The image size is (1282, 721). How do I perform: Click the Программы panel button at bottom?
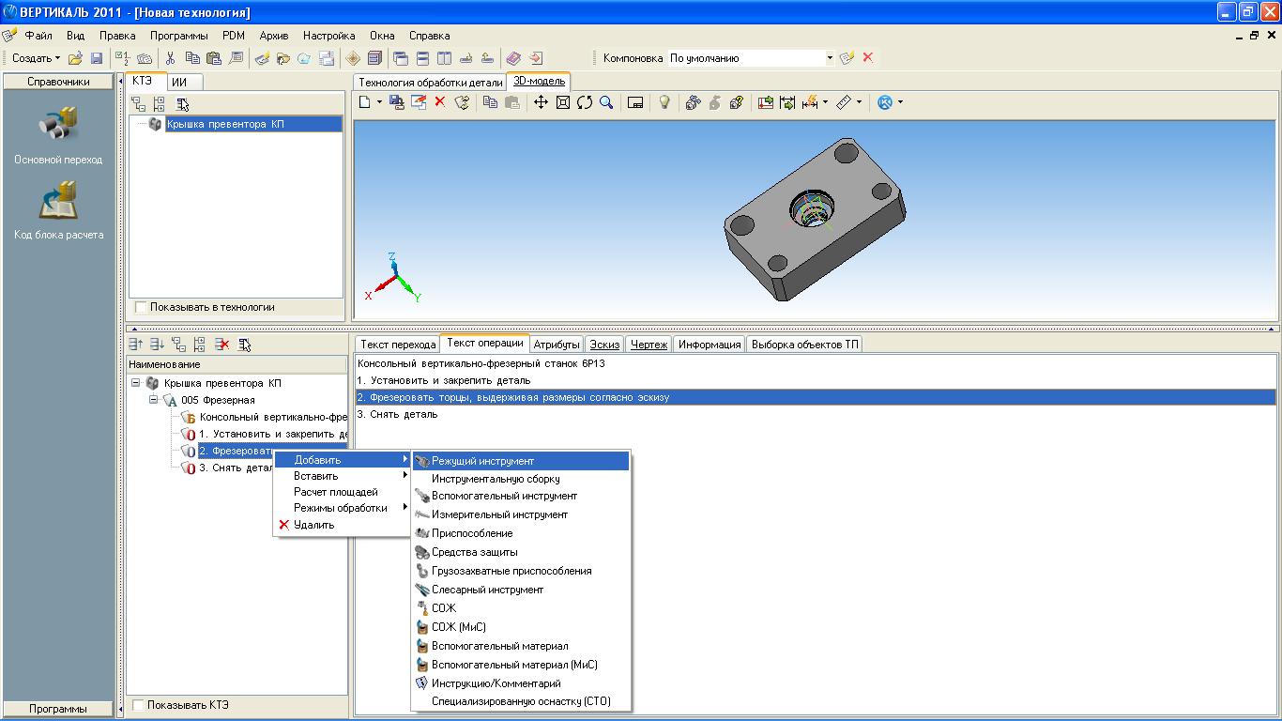click(x=58, y=709)
